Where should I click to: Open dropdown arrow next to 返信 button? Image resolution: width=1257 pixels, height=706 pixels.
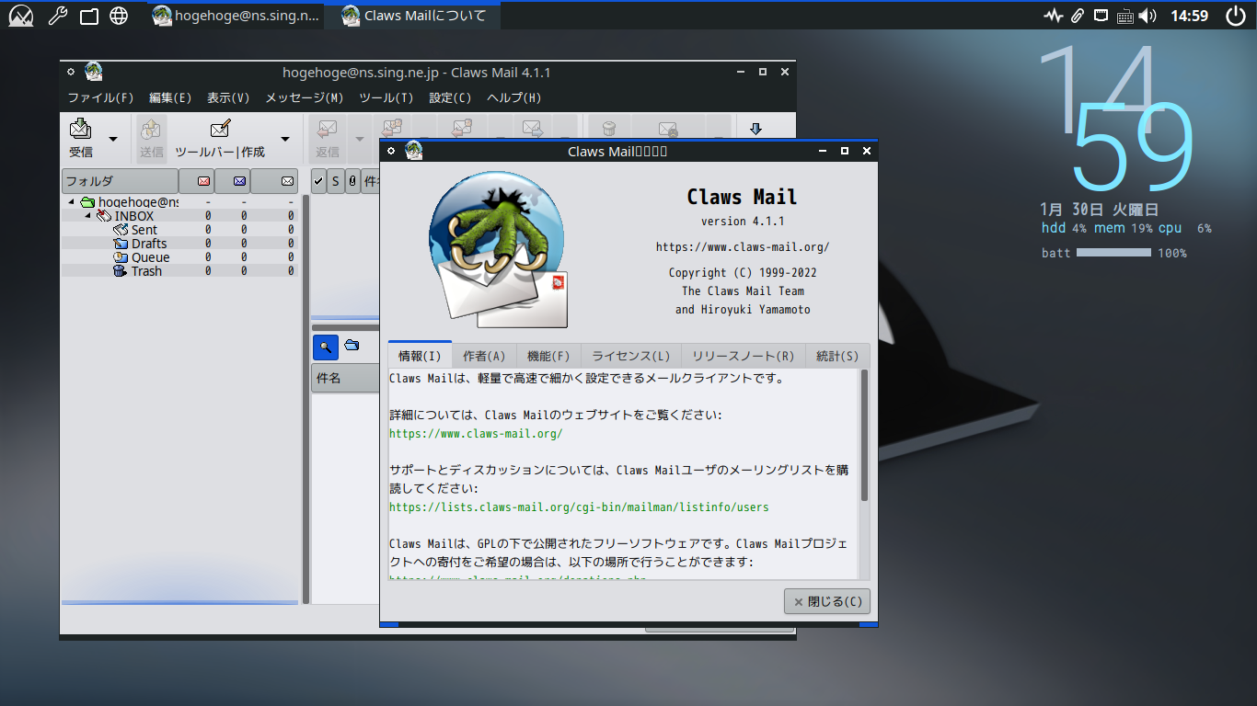pyautogui.click(x=359, y=139)
